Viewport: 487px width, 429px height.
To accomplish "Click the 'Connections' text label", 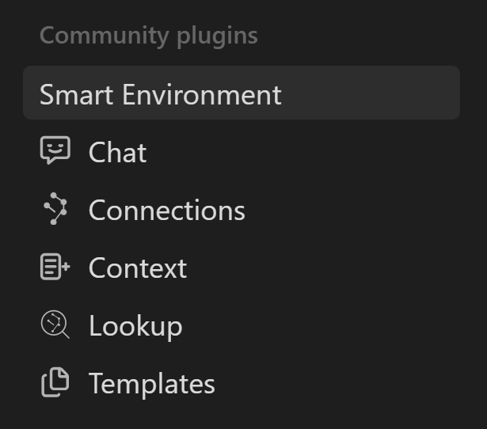I will 166,210.
